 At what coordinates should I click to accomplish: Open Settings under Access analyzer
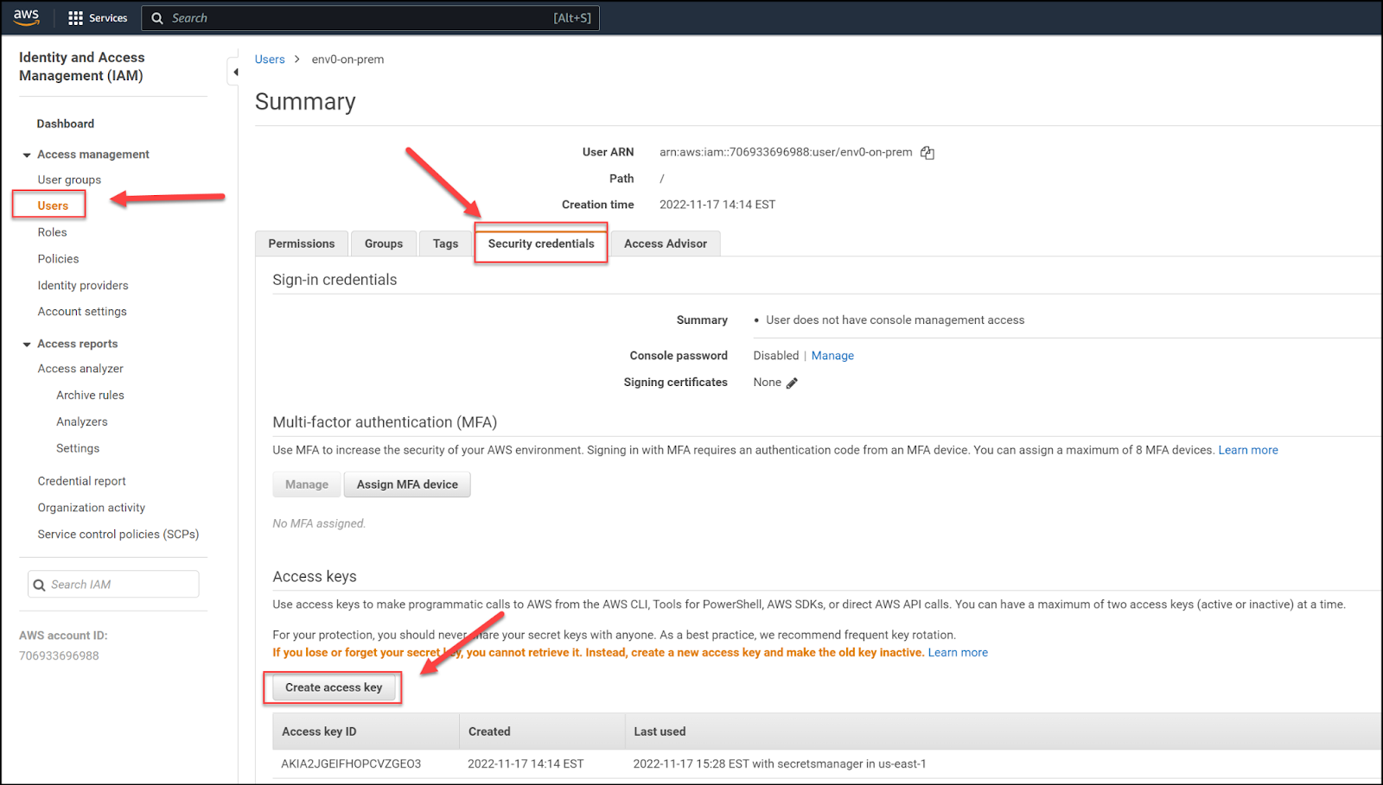click(78, 448)
